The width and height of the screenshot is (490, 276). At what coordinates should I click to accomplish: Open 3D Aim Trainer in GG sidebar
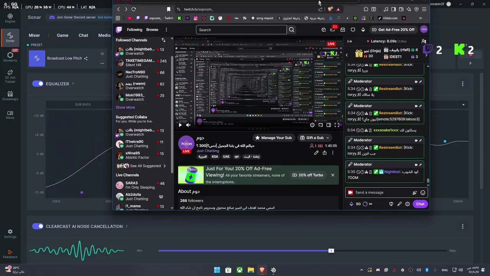tap(10, 76)
